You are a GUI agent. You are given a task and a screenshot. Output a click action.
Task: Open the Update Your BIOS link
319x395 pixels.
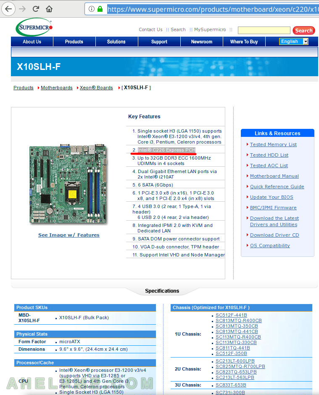272,197
